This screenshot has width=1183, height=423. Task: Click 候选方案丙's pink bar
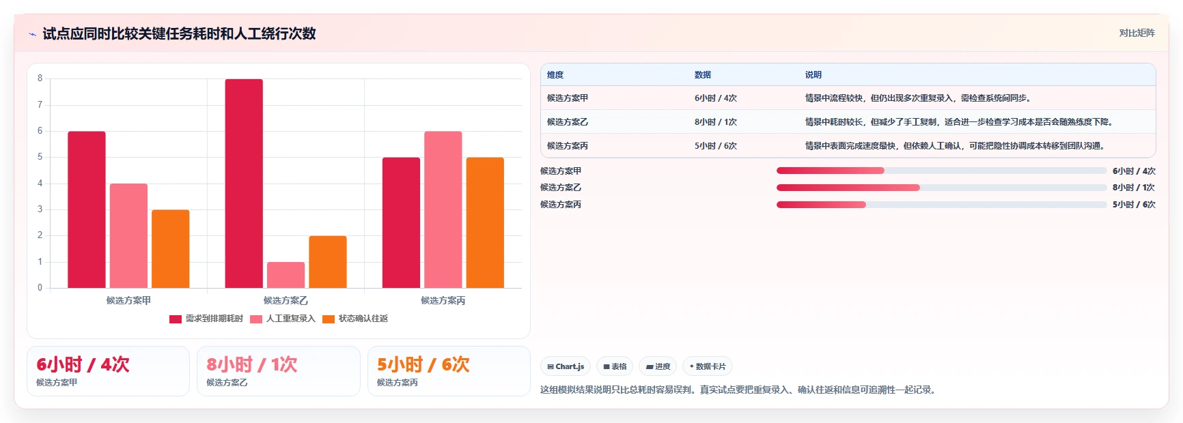click(443, 209)
